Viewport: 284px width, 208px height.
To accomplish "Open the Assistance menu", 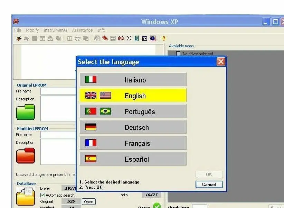I will [x=82, y=30].
